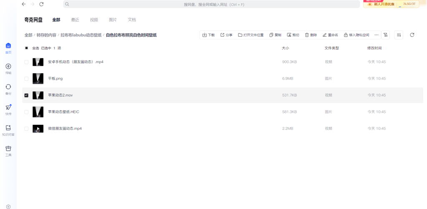Click the current folder 白色拉布布照亮白色时间壁纸 breadcrumb
This screenshot has height=209, width=427.
coord(131,35)
